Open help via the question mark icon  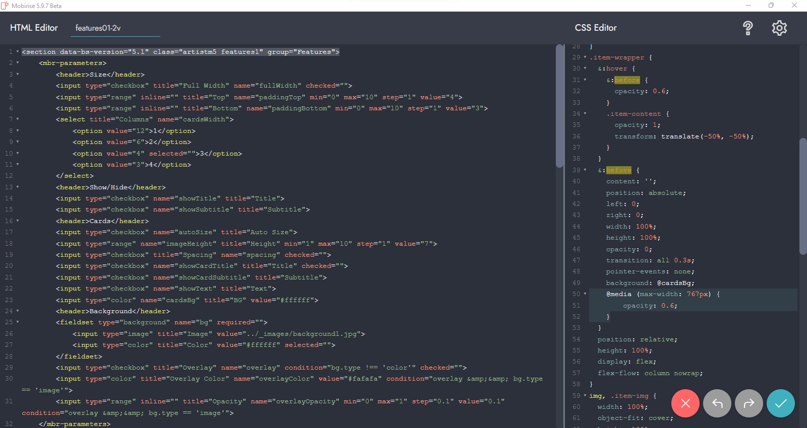[747, 28]
